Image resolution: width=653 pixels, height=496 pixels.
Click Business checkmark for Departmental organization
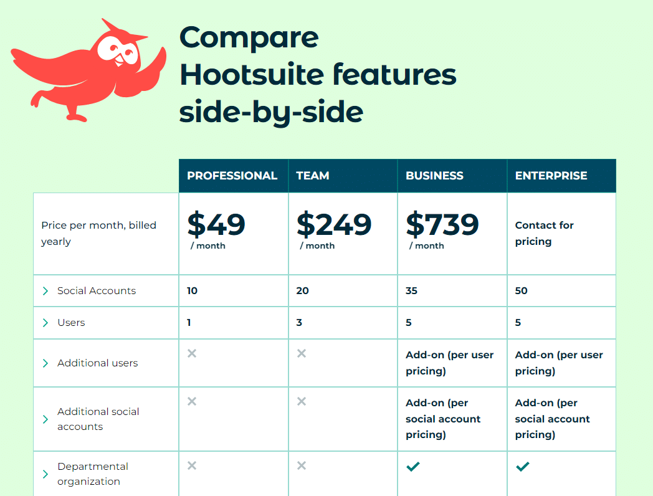tap(413, 467)
